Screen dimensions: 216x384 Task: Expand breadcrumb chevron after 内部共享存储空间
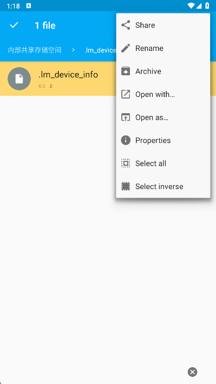coord(73,50)
